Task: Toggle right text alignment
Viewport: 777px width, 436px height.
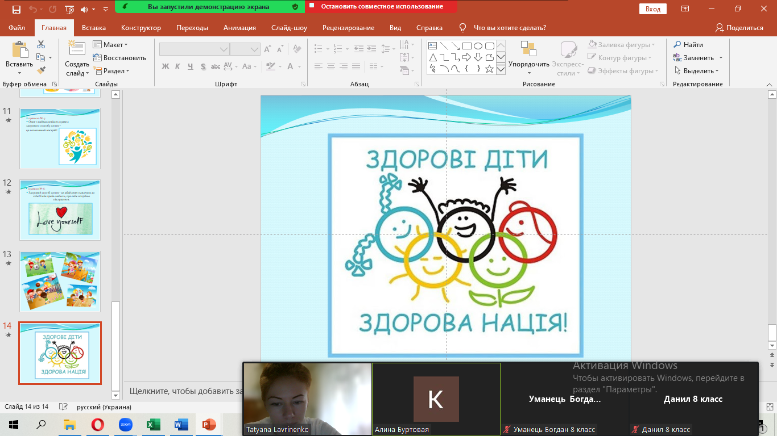Action: [x=344, y=66]
